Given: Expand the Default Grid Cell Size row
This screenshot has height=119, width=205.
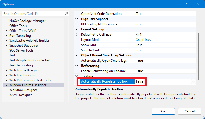Looking at the screenshot, I should pyautogui.click(x=77, y=35).
